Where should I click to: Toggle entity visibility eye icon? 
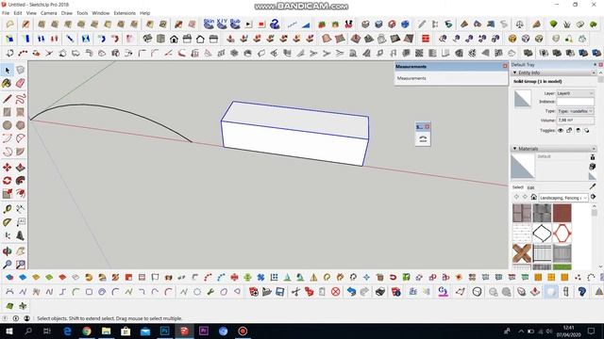coord(561,130)
